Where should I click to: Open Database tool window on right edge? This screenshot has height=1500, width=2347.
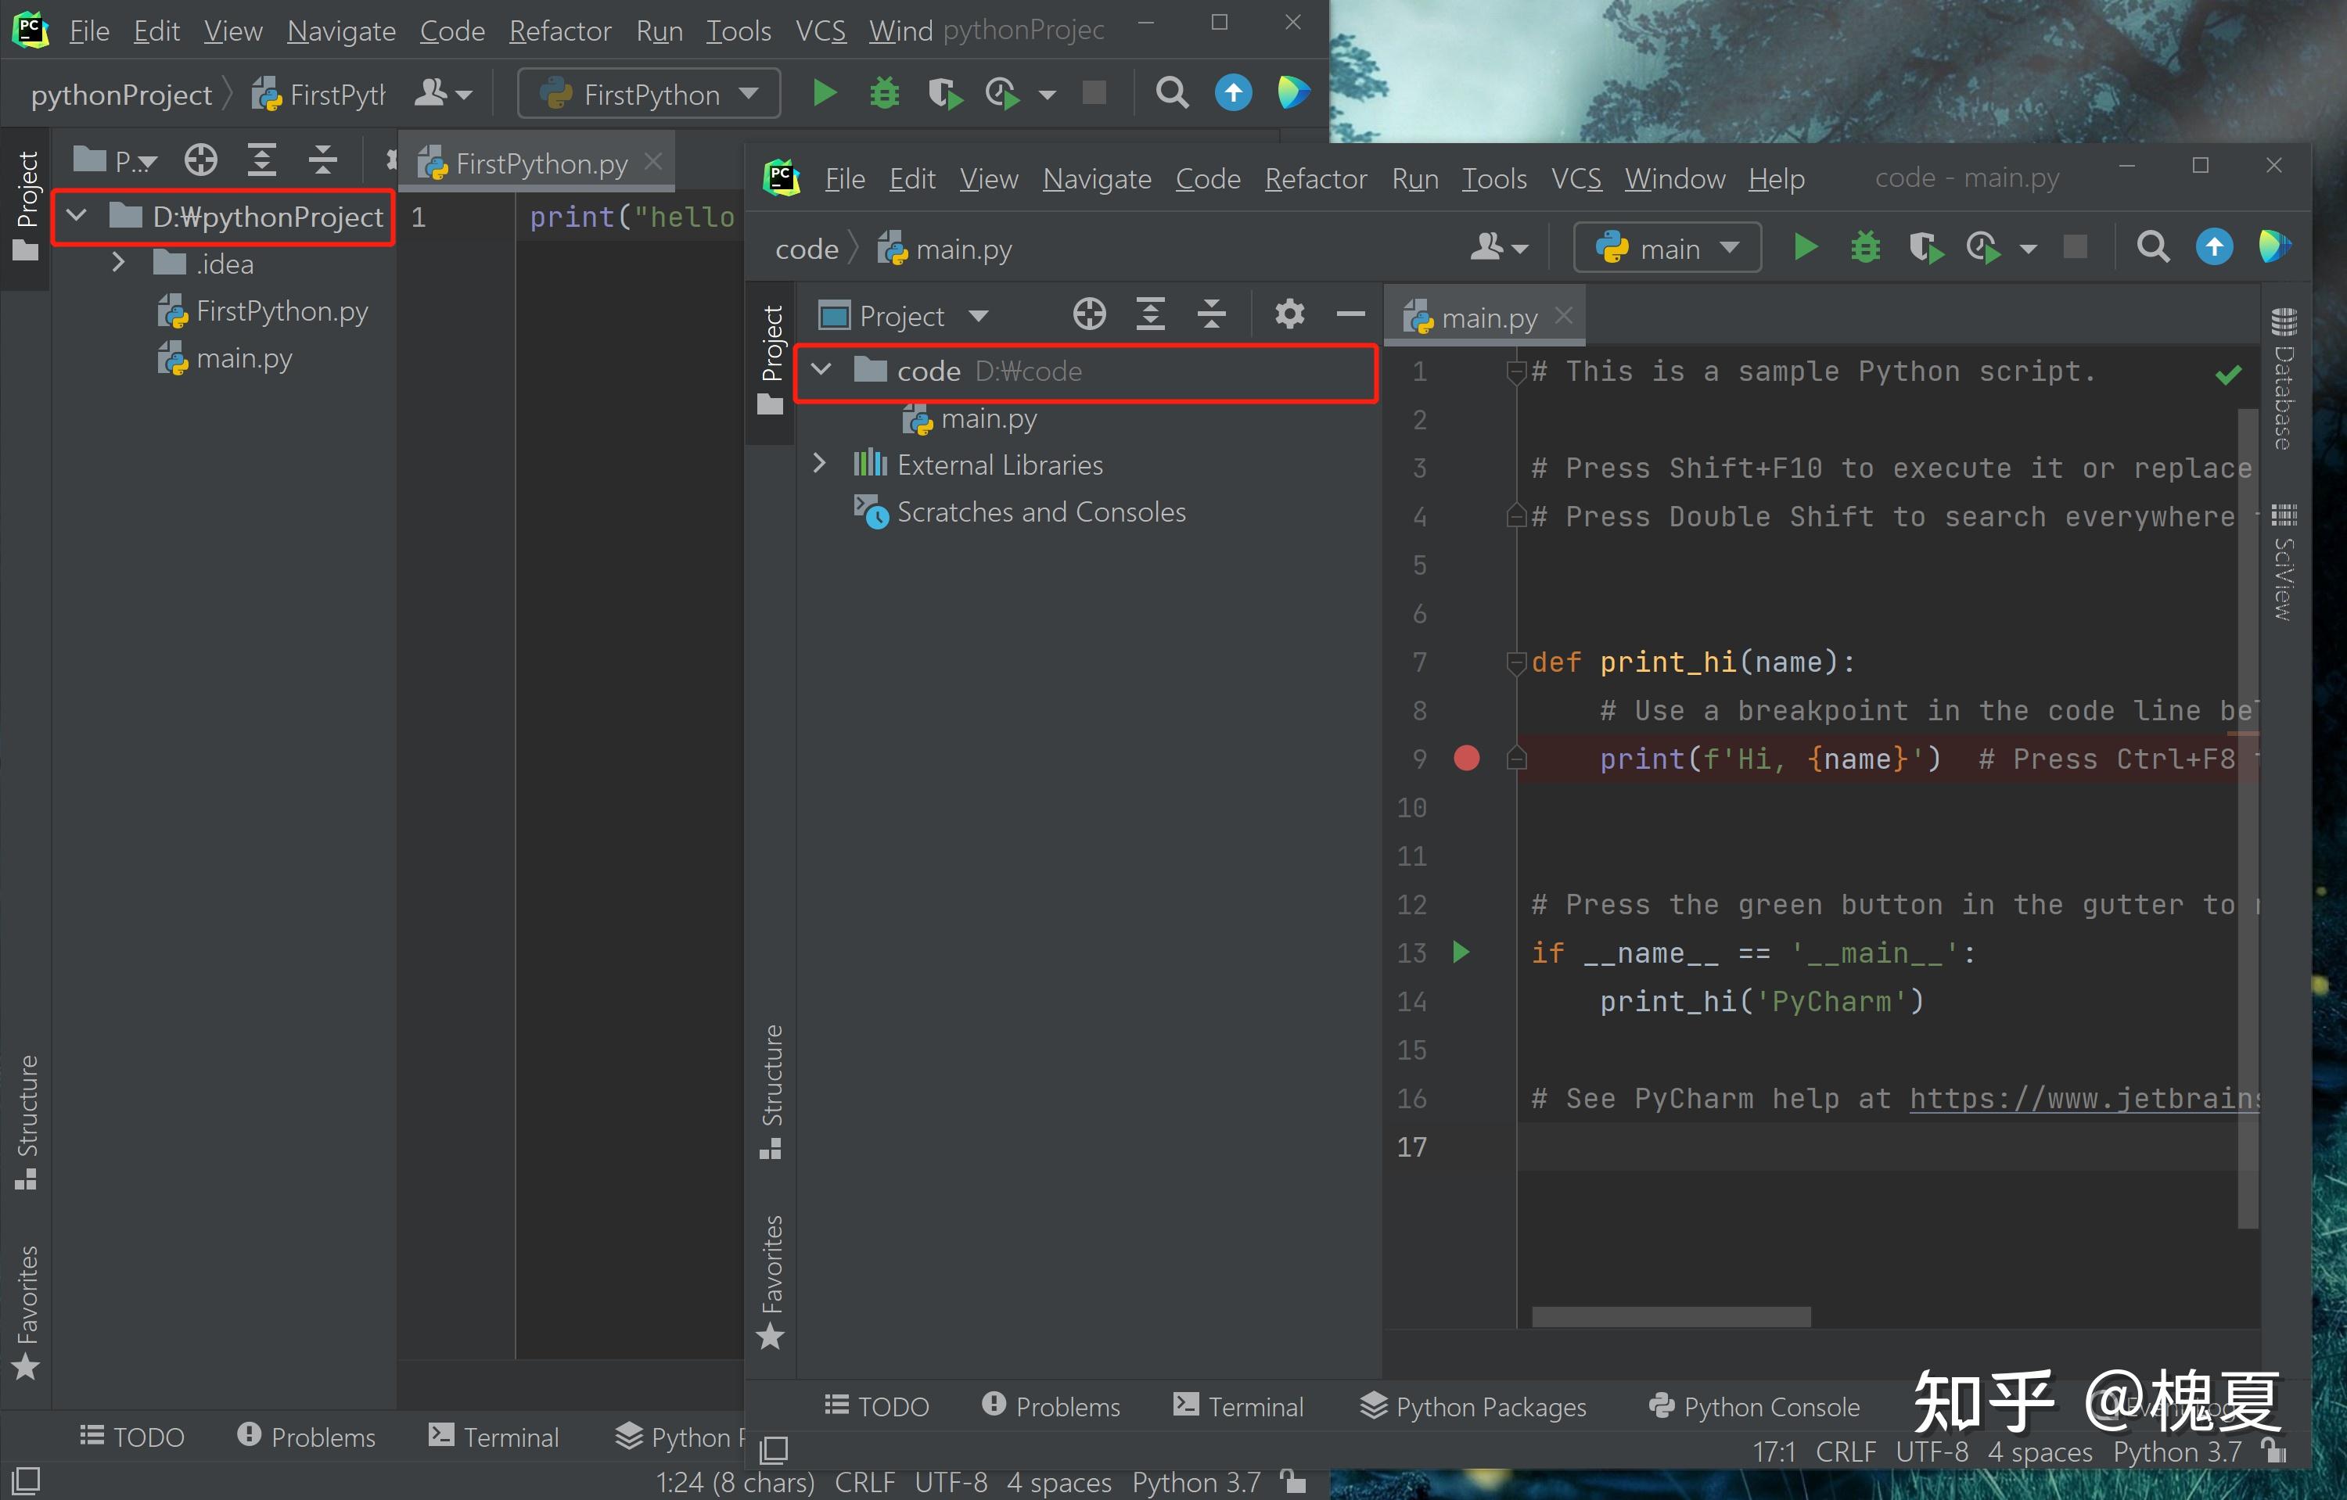click(2284, 378)
